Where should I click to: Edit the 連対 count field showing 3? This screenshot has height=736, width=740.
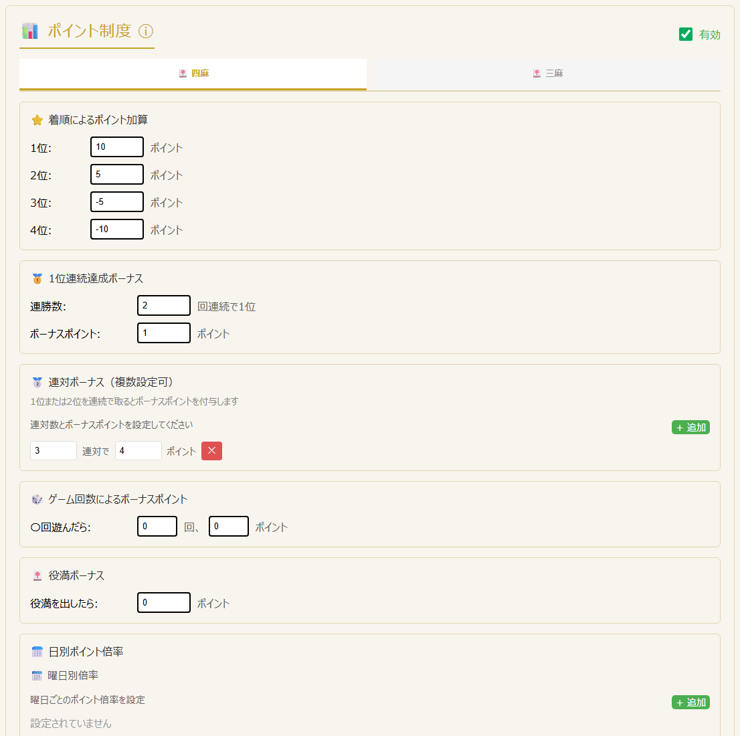[54, 450]
